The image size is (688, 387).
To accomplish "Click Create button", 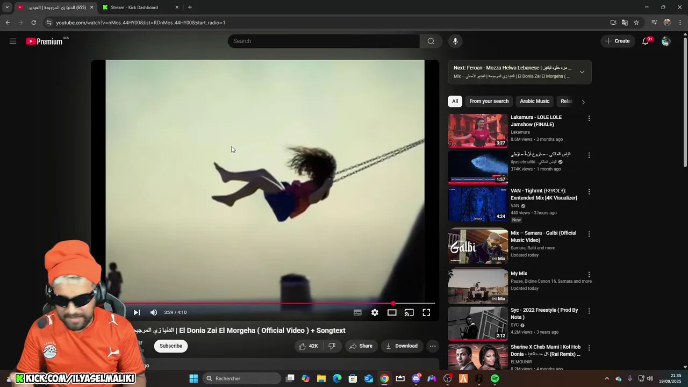I will (x=618, y=41).
